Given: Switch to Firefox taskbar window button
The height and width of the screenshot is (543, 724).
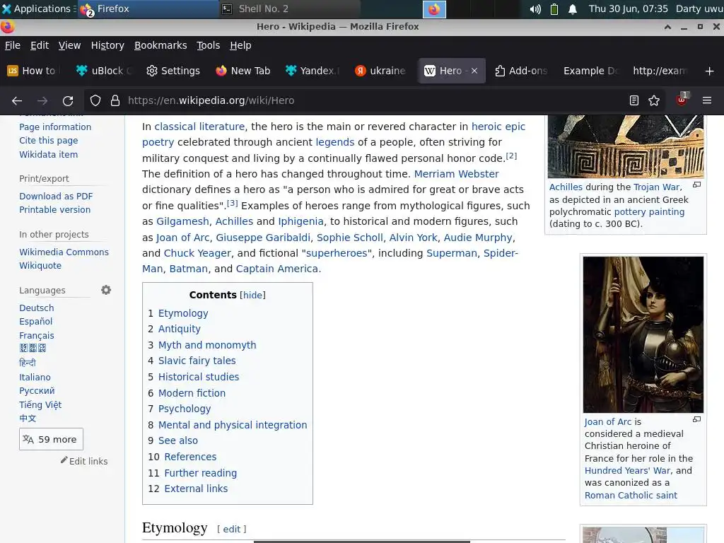Looking at the screenshot, I should tap(148, 8).
